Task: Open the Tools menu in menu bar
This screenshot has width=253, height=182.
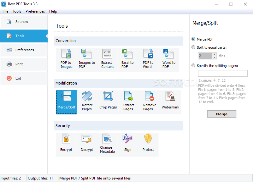Action: click(17, 11)
